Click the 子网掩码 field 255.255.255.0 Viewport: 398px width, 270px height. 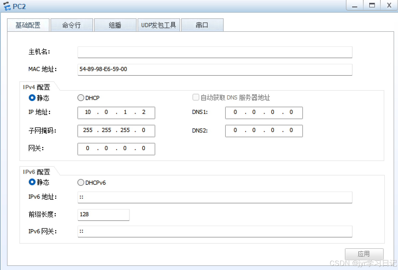tap(116, 131)
